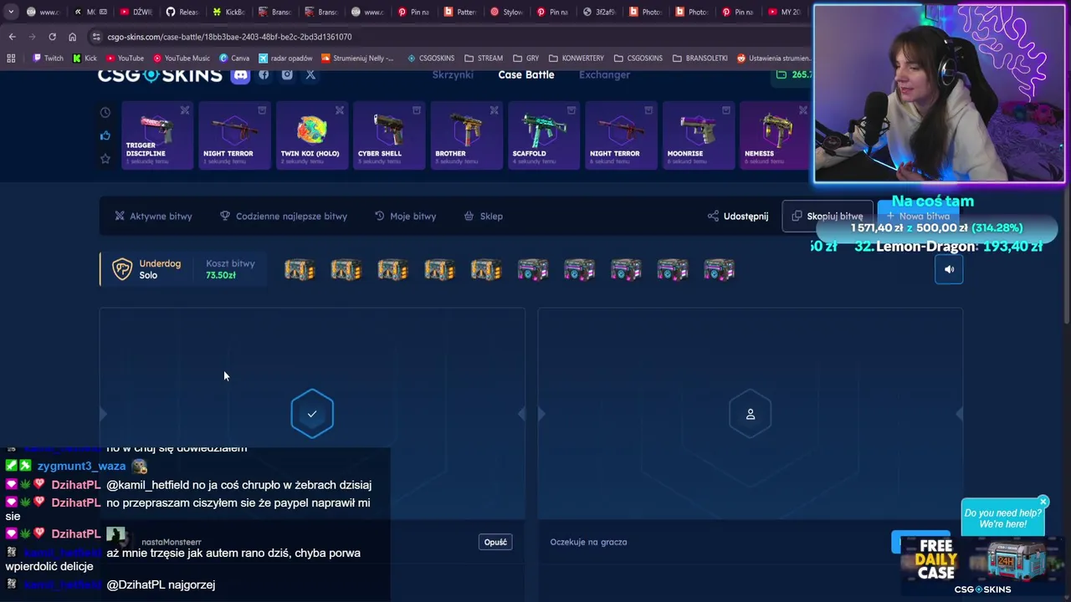The width and height of the screenshot is (1071, 602).
Task: Click the Udostępnij share button
Action: point(737,216)
